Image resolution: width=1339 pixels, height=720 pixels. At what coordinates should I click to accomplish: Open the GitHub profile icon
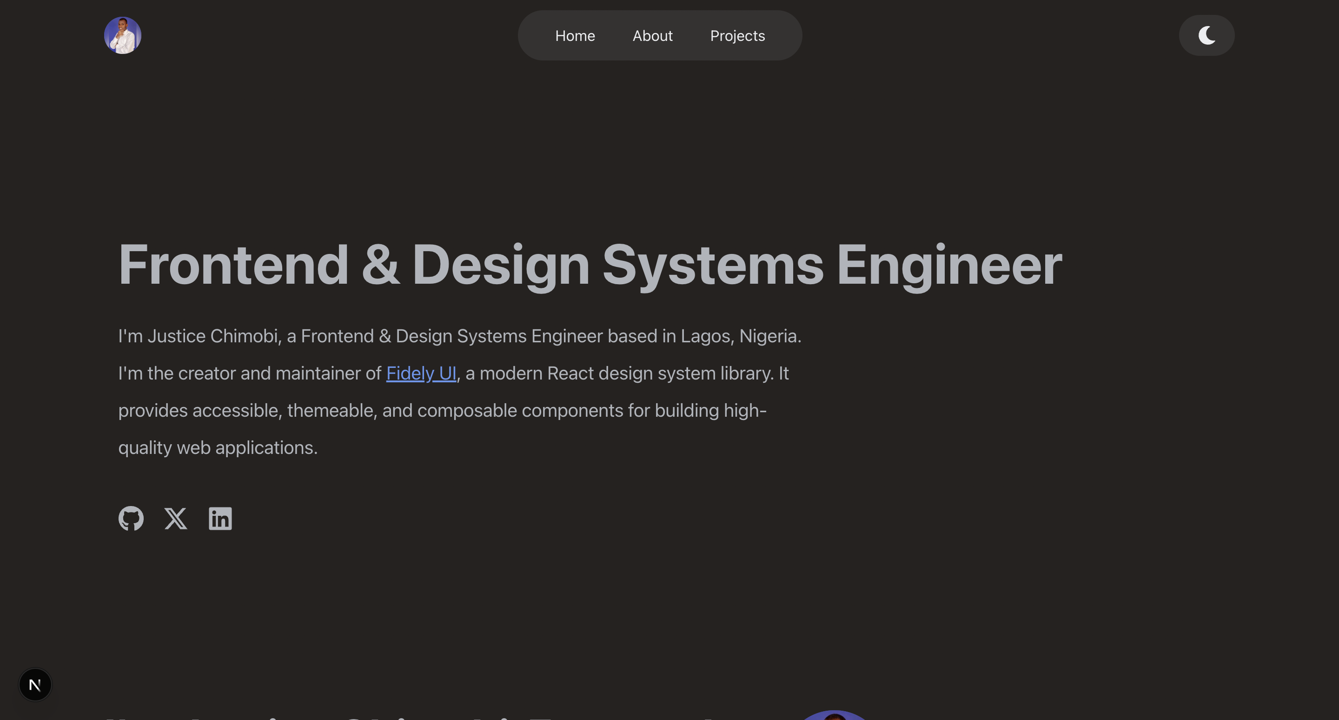click(131, 518)
